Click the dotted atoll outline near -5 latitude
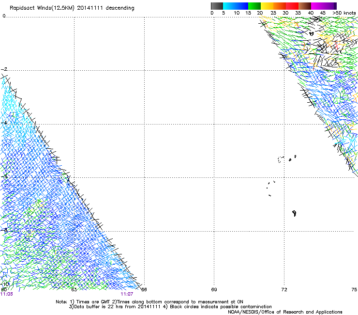 coord(281,159)
